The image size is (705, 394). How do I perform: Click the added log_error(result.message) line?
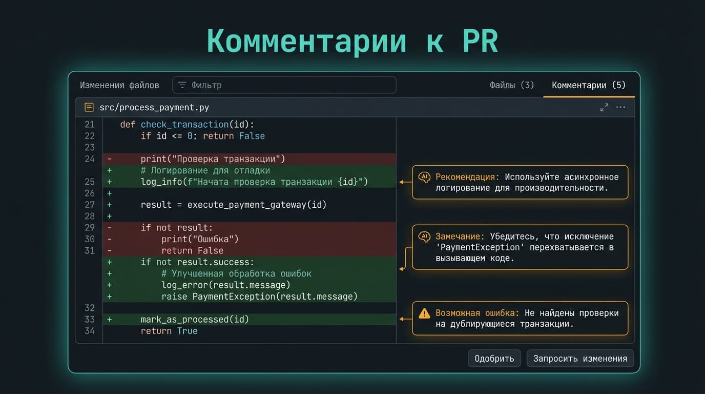pyautogui.click(x=250, y=285)
